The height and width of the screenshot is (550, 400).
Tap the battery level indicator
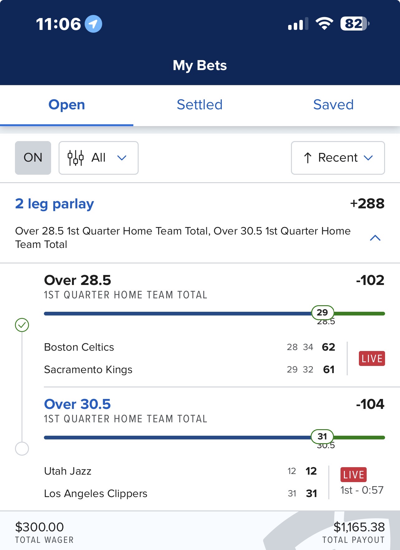coord(355,24)
